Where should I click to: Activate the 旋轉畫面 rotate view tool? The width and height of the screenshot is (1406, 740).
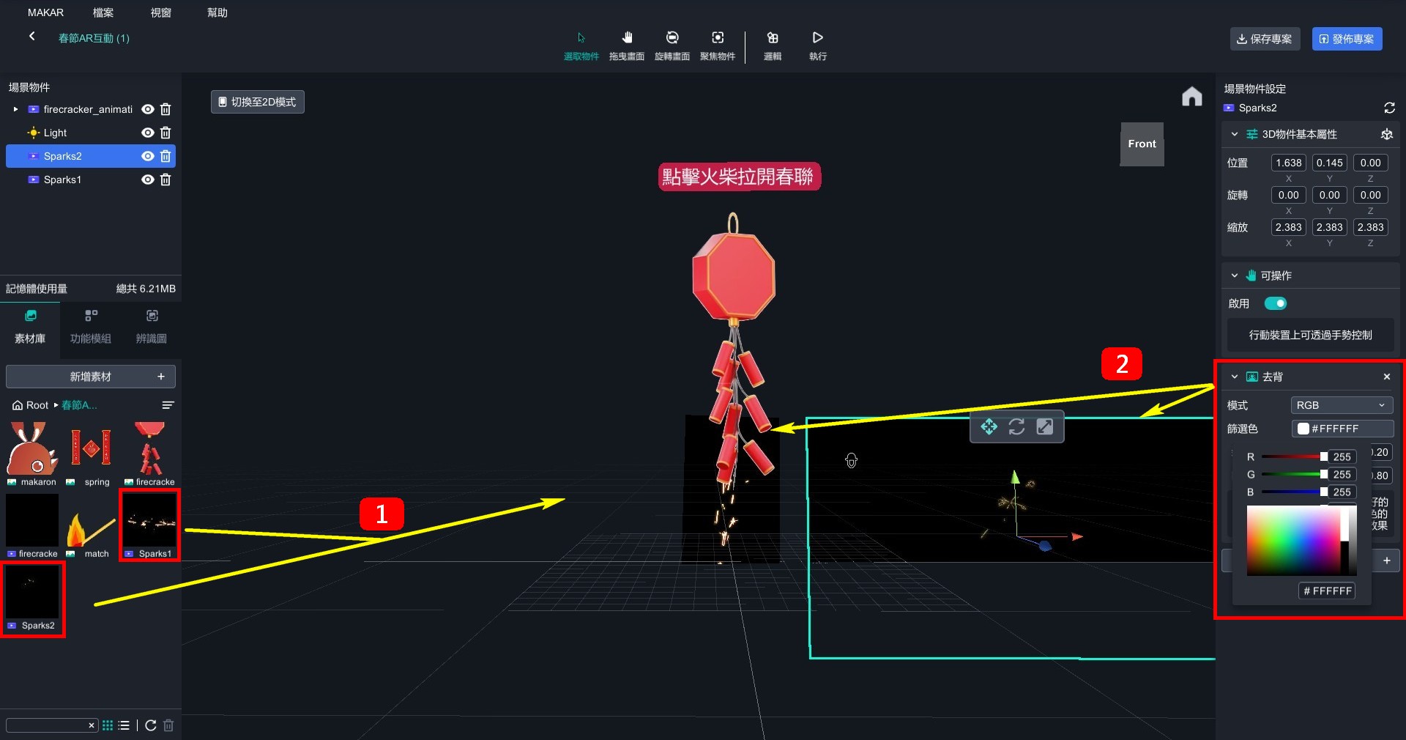click(672, 45)
